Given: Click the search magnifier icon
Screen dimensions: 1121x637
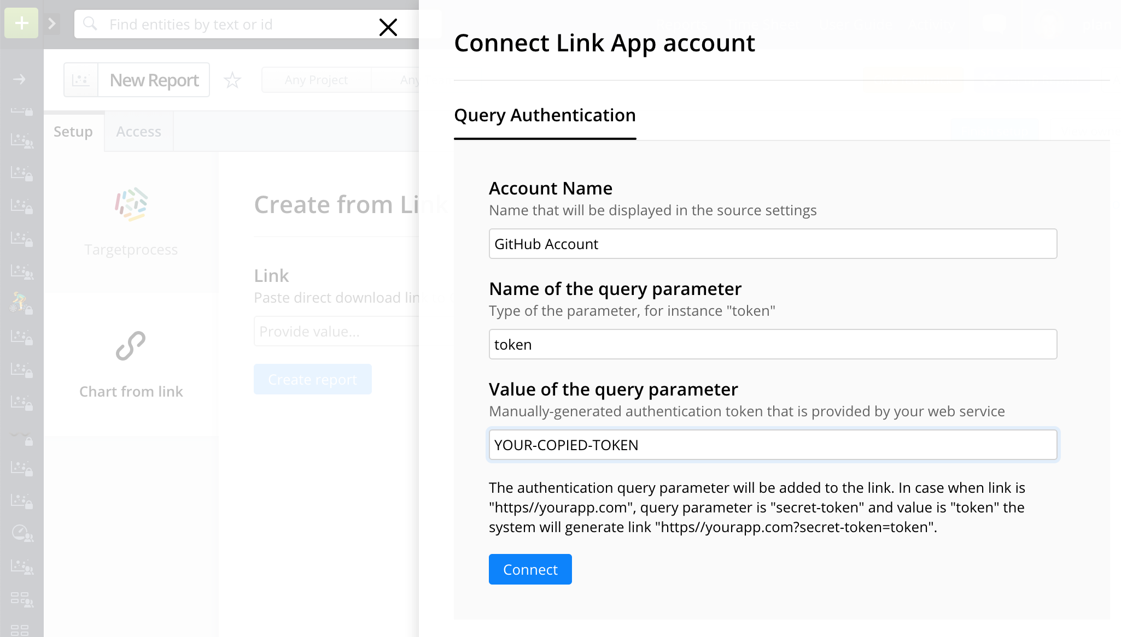Looking at the screenshot, I should click(x=90, y=24).
